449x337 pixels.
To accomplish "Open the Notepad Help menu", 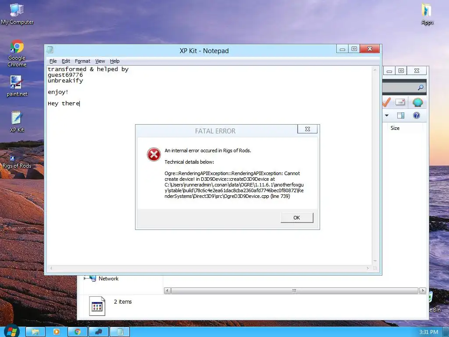I will click(x=114, y=61).
